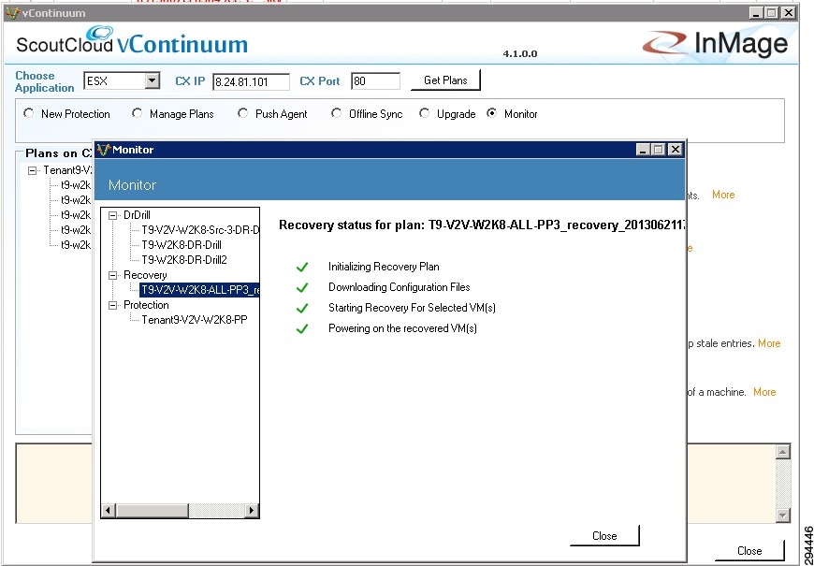The width and height of the screenshot is (814, 566).
Task: Collapse the Protection tree node
Action: pos(112,305)
